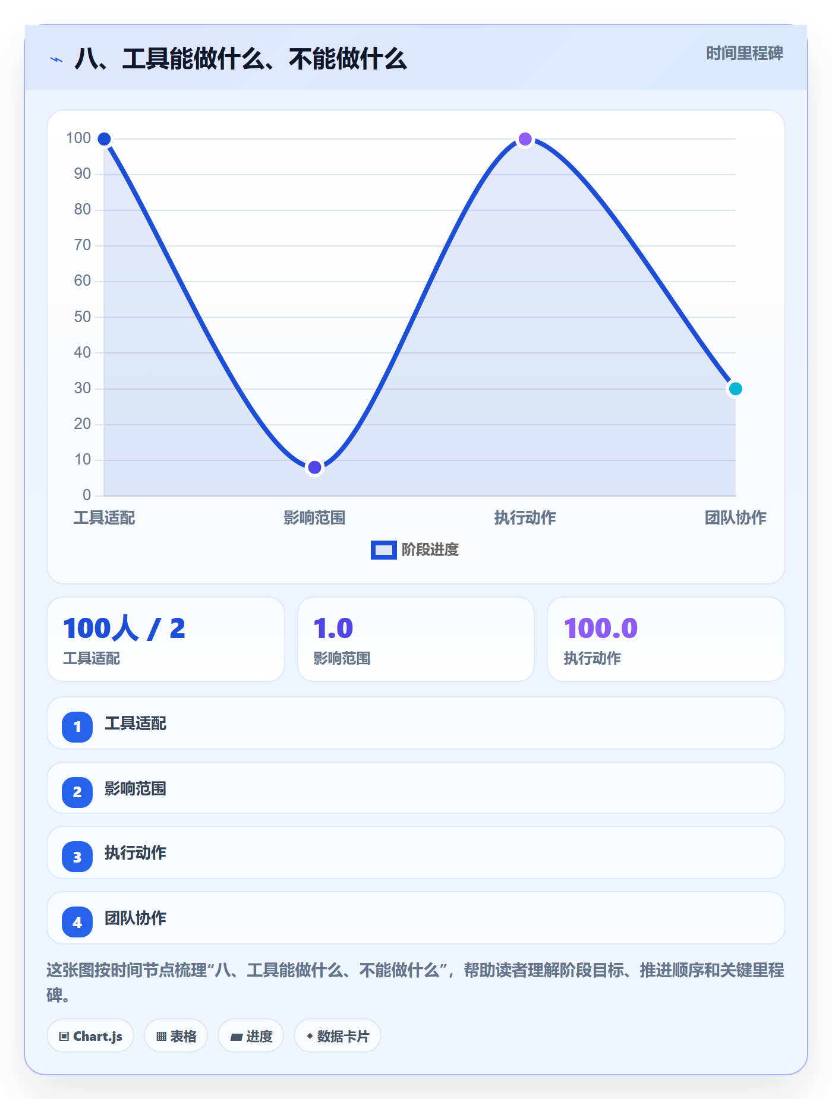This screenshot has height=1099, width=832.
Task: Click the icon inside Chart.js tag
Action: [64, 1037]
